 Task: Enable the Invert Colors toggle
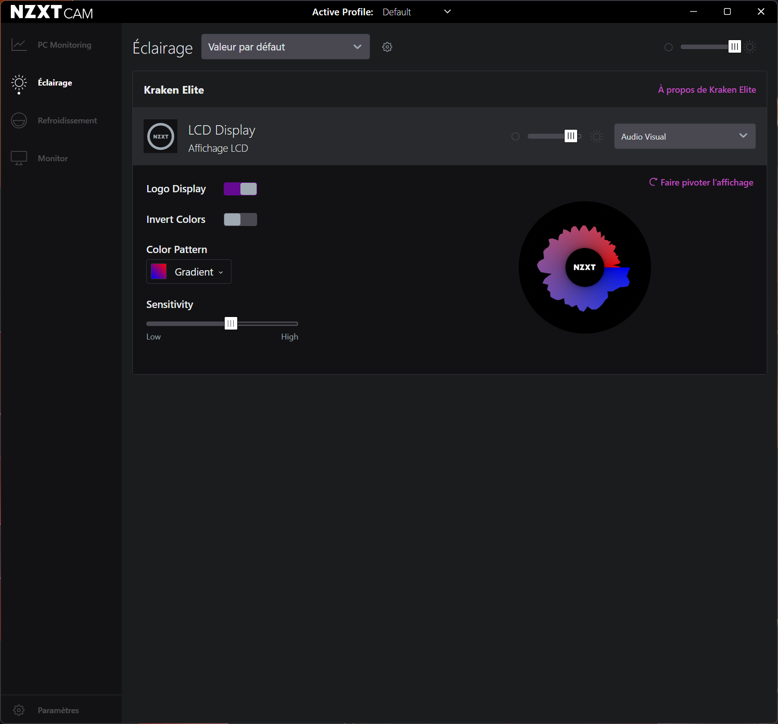tap(240, 220)
